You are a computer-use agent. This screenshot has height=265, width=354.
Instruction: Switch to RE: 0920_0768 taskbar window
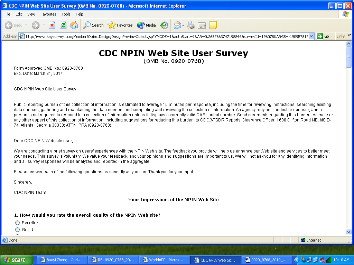(x=113, y=260)
